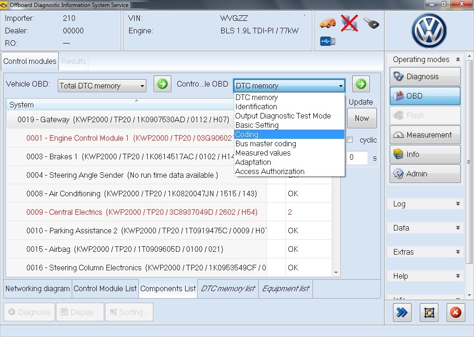Click right sidebar scrollbar up arrow
The height and width of the screenshot is (337, 474).
tap(469, 56)
